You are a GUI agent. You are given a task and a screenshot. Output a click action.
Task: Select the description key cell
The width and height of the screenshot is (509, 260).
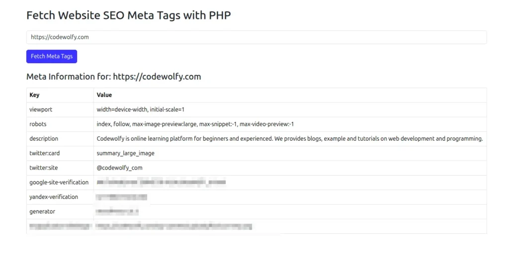coord(44,139)
